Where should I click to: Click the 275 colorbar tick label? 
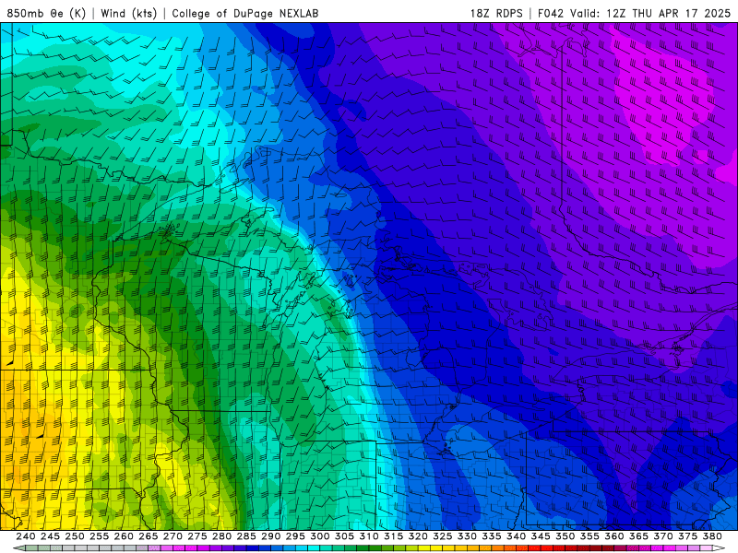196,536
